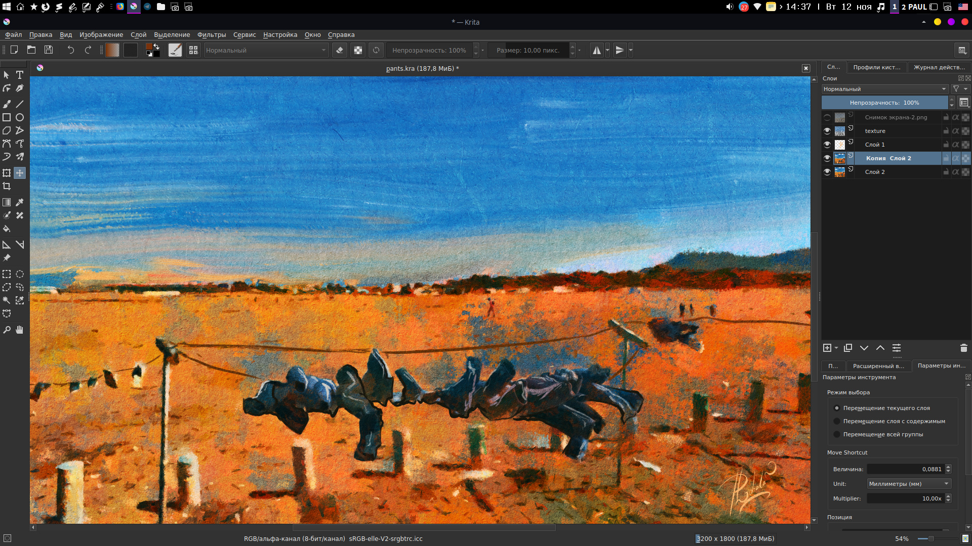The image size is (972, 546).
Task: Delete the layer with the trash icon
Action: click(963, 348)
